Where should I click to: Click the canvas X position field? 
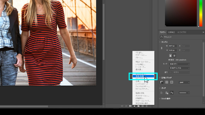tap(186, 46)
